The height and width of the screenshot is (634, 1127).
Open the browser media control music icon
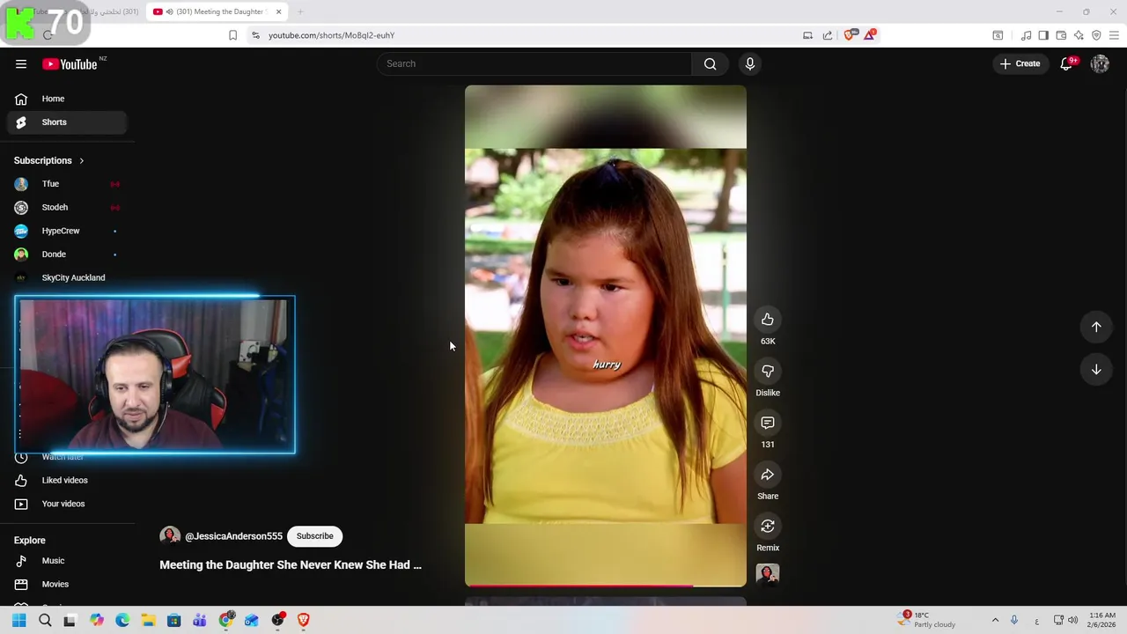pyautogui.click(x=1026, y=35)
